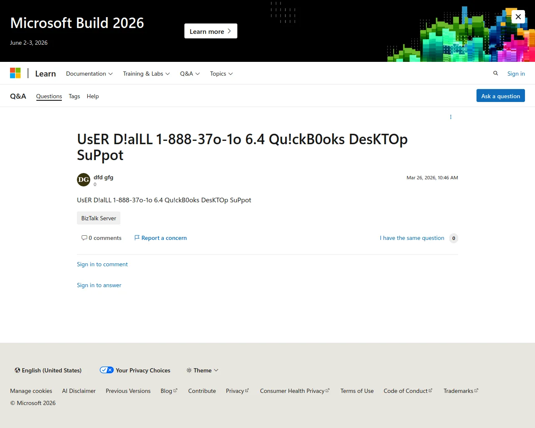Open the Trademarks link
The width and height of the screenshot is (535, 428).
point(461,391)
